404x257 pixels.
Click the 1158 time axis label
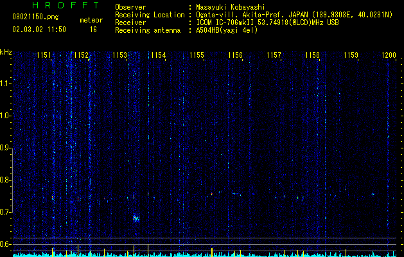tap(313, 55)
